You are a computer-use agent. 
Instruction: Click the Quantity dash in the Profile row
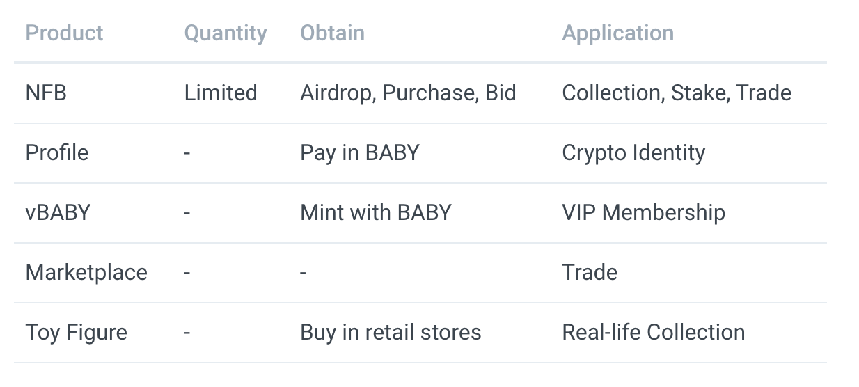click(187, 152)
